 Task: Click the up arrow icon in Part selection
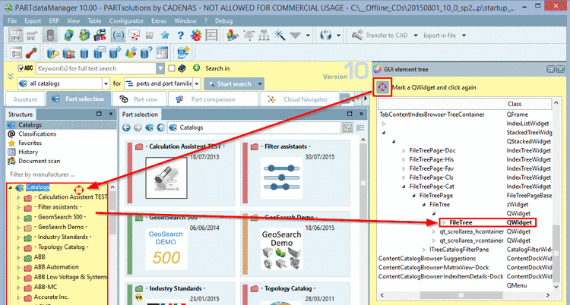160,127
